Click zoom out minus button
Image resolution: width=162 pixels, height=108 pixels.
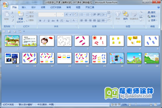point(130,105)
